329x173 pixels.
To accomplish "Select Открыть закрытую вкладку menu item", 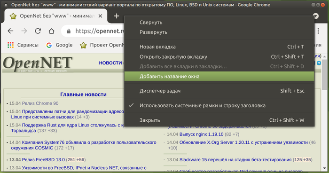I will point(219,57).
